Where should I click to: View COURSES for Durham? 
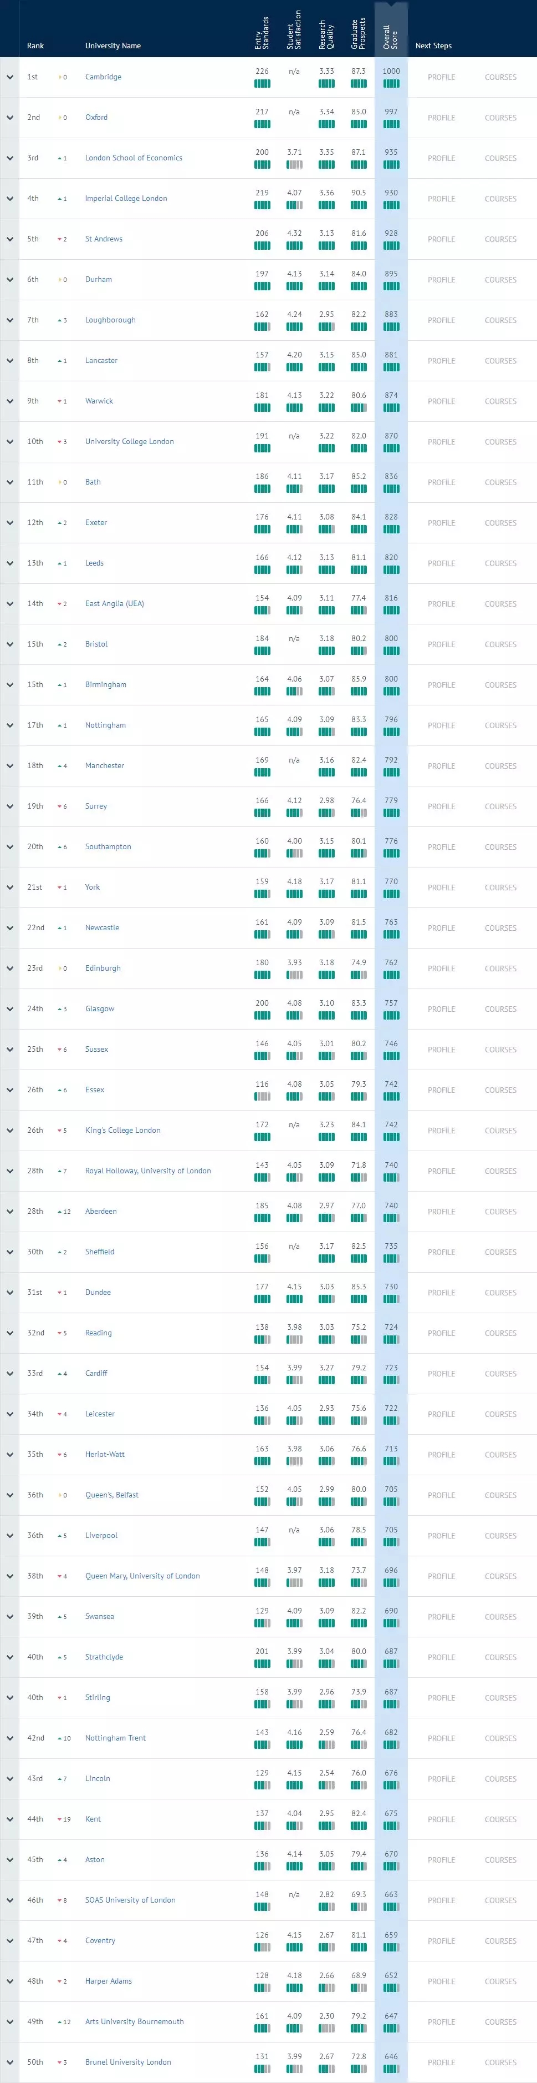(x=500, y=280)
